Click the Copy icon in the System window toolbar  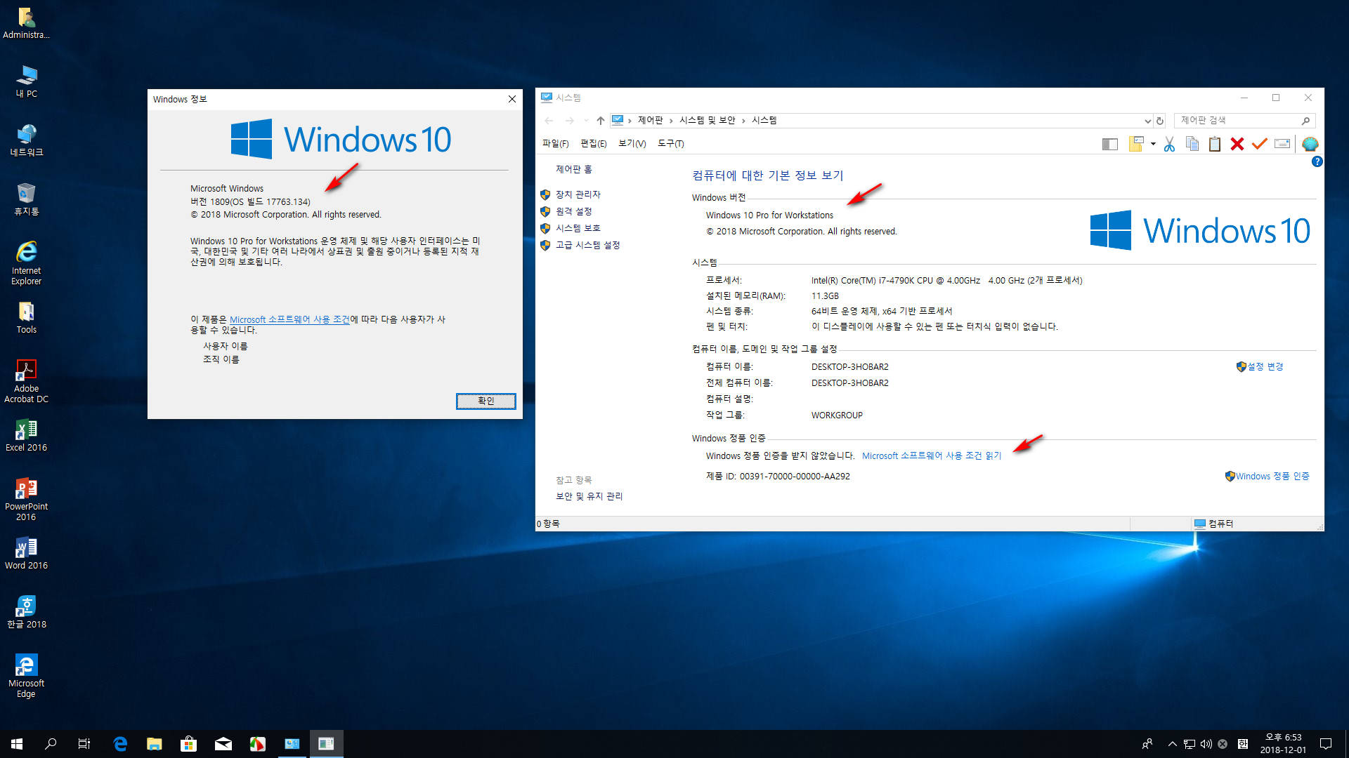(x=1192, y=144)
